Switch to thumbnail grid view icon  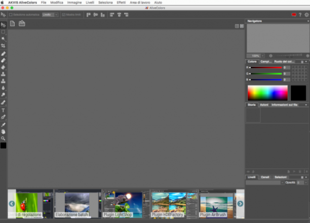237,26
